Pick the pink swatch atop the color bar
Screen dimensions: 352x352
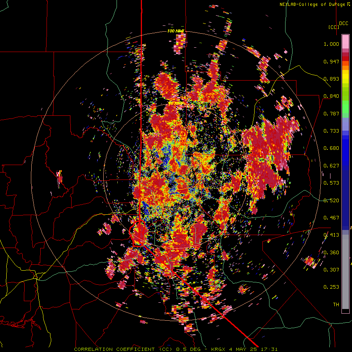[x=345, y=41]
